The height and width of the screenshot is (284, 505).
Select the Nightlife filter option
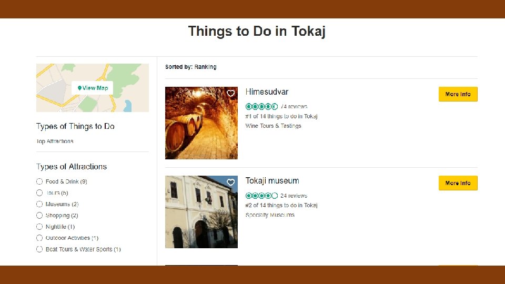(39, 227)
